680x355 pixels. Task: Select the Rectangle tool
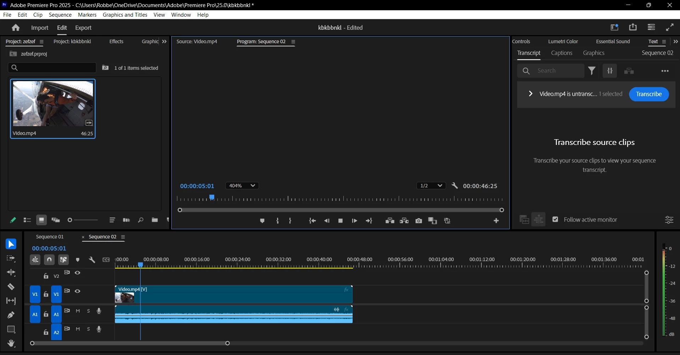(x=11, y=329)
